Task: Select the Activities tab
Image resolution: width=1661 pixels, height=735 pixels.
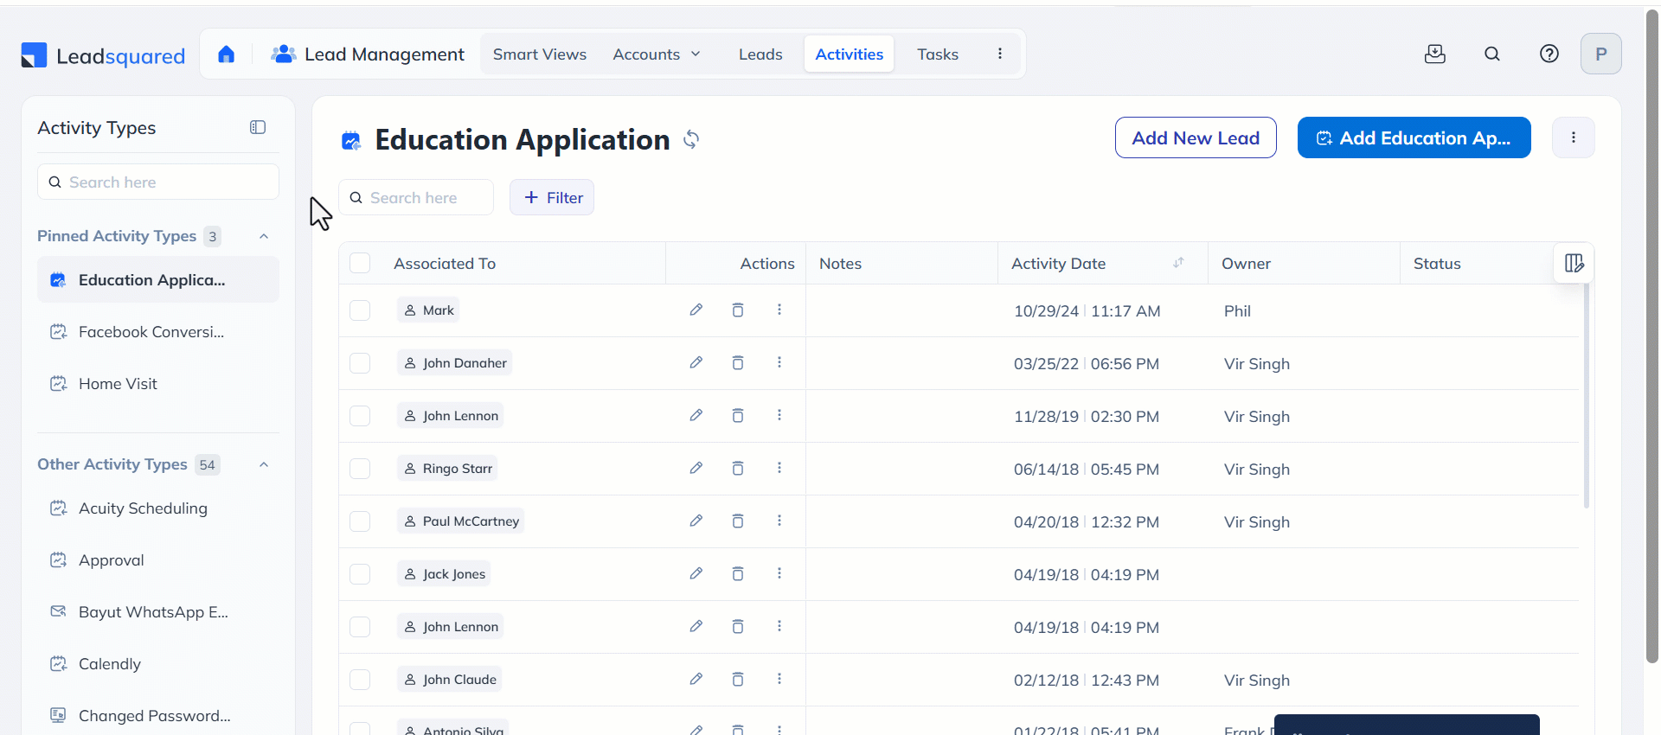Action: coord(850,54)
